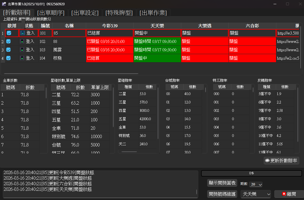Uncheck the 啟用 checkbox for account 85

tap(9, 33)
